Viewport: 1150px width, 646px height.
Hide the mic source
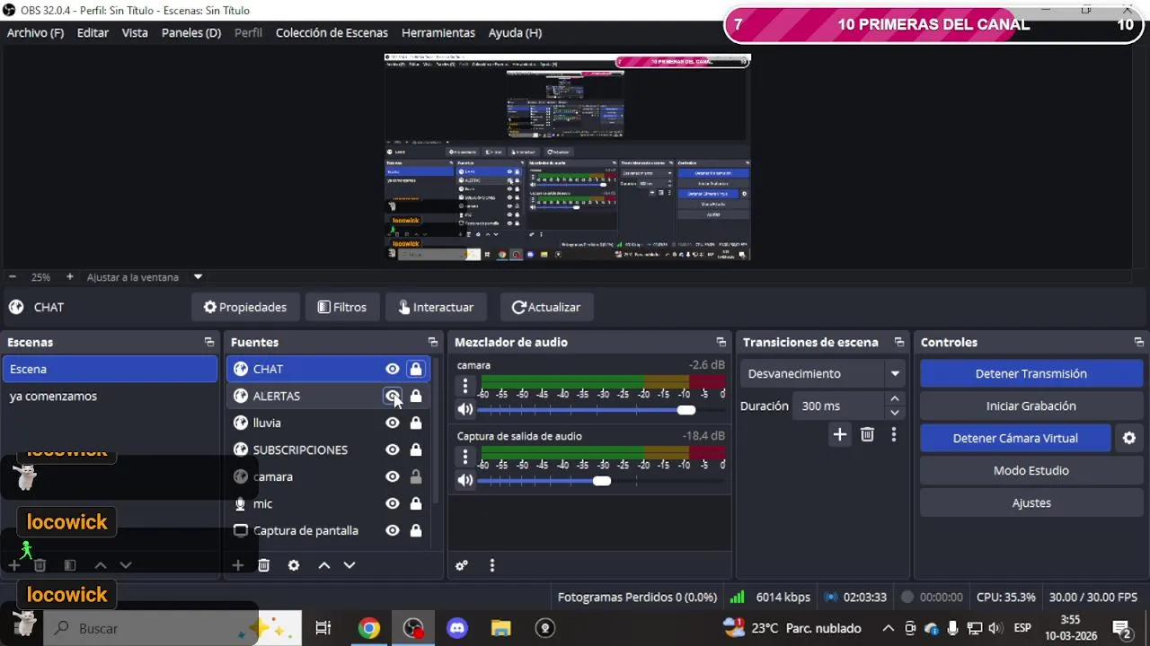pyautogui.click(x=393, y=503)
